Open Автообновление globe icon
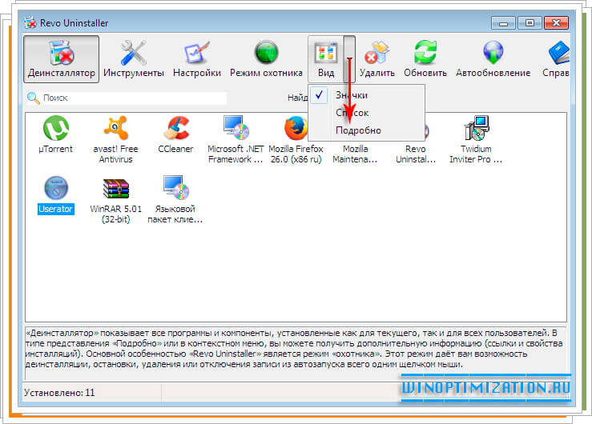 pos(493,59)
